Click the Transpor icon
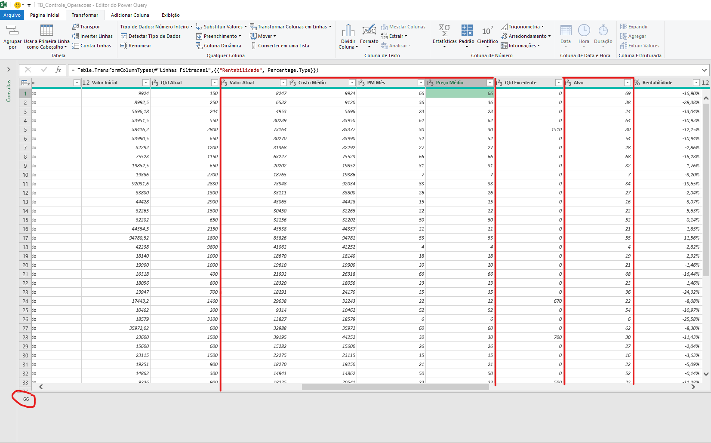711x443 pixels. [75, 27]
